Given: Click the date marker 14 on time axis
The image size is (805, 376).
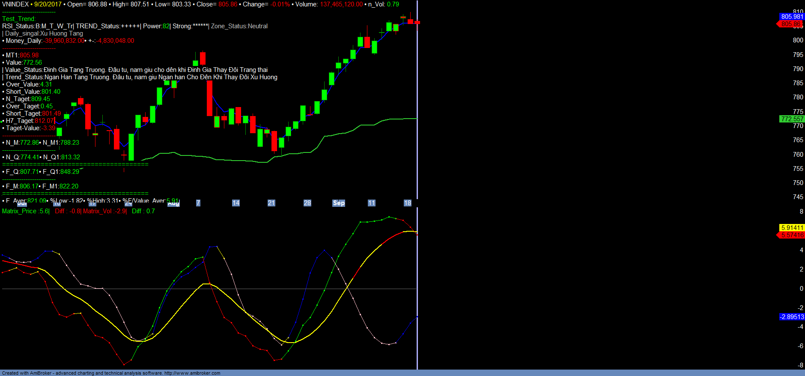Looking at the screenshot, I should tap(236, 203).
